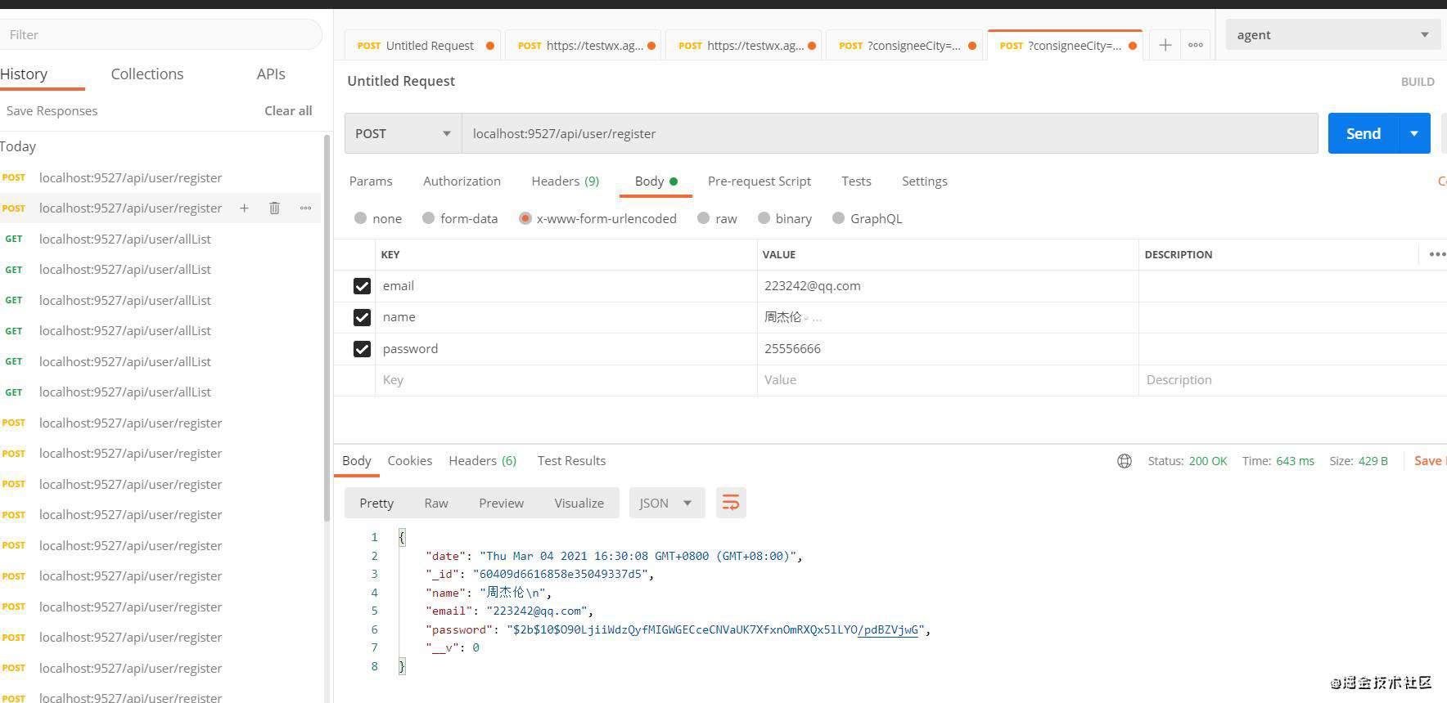Click the history Filter search box
The height and width of the screenshot is (703, 1447).
pos(160,34)
